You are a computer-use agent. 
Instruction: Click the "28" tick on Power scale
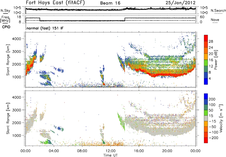point(211,41)
